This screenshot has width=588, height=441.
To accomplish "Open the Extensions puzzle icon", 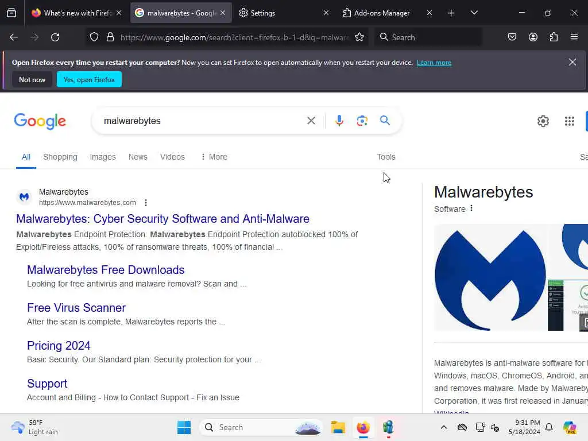I will pyautogui.click(x=554, y=37).
